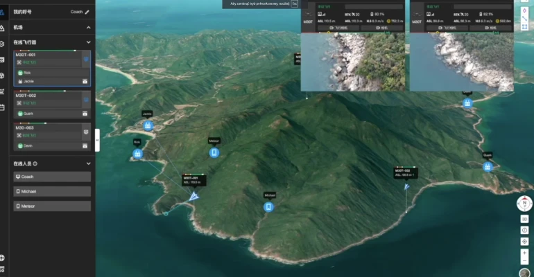Viewport: 534px width, 277px height.
Task: Click the compass north indicator
Action: click(x=524, y=204)
